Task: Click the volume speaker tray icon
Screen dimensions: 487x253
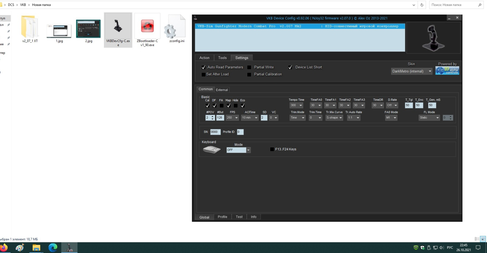Action: point(441,248)
